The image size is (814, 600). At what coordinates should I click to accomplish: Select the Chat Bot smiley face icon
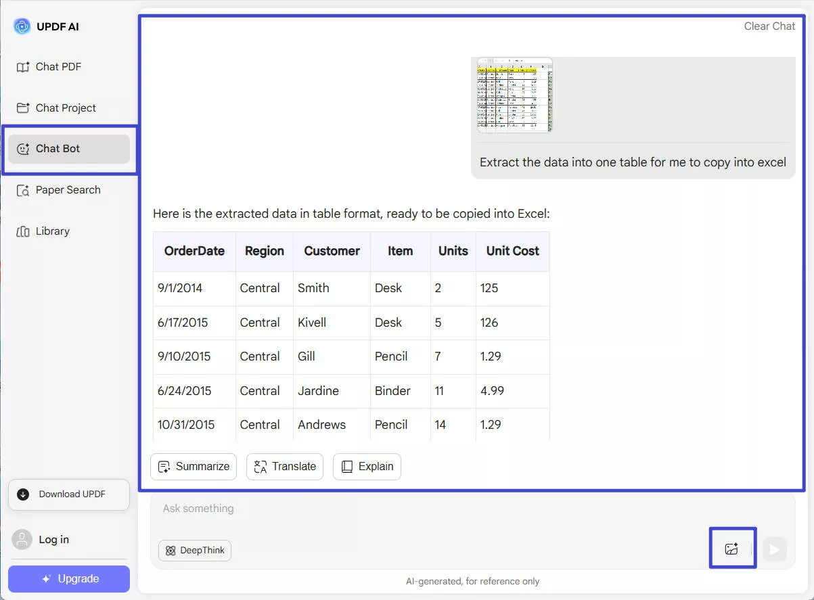click(x=22, y=149)
